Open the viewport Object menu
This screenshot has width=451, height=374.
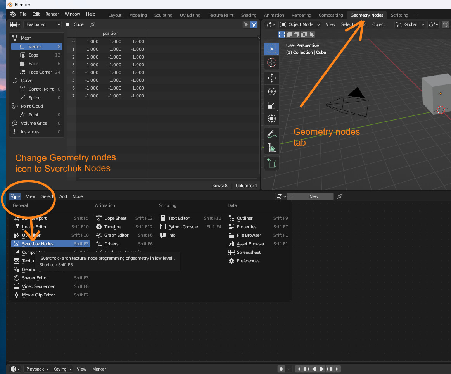[378, 24]
